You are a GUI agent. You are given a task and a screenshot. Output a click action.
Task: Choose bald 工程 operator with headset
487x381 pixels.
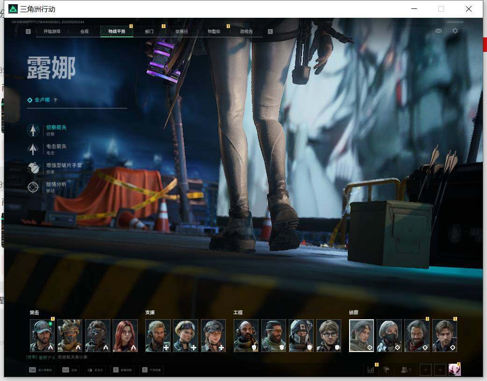pyautogui.click(x=246, y=336)
